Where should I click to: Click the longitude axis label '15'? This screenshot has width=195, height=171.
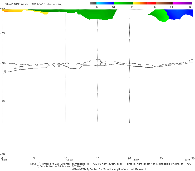click(97, 158)
